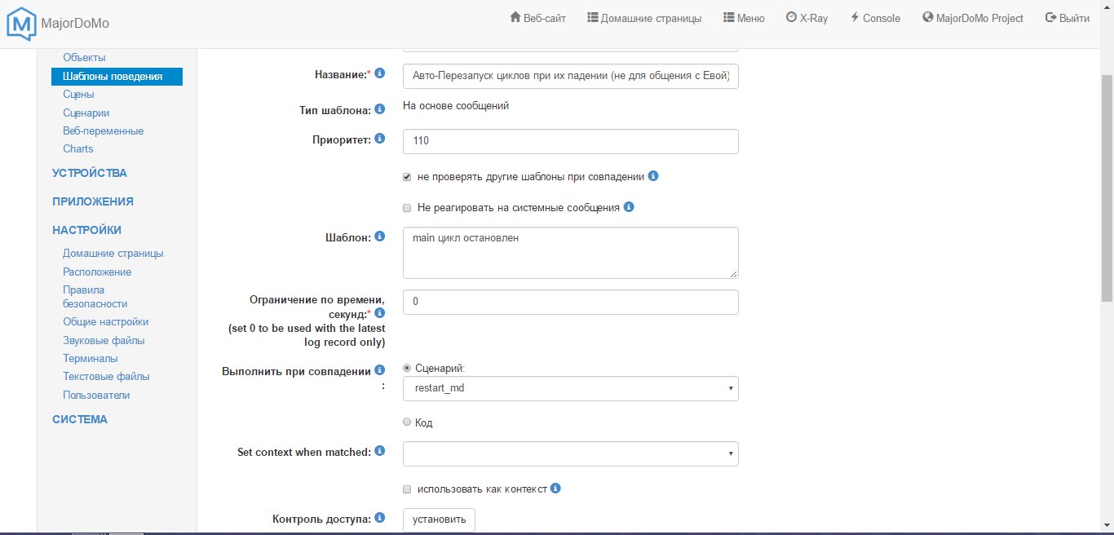Click info icon next to Приоритет
The width and height of the screenshot is (1114, 535).
coord(379,139)
